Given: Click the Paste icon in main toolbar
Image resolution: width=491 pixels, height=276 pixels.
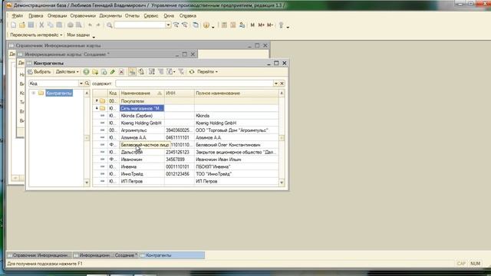Looking at the screenshot, I should click(59, 25).
